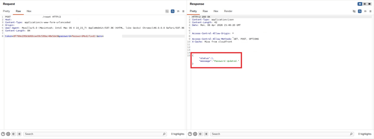
Task: Open help icon below Request panel
Action: 3,134
